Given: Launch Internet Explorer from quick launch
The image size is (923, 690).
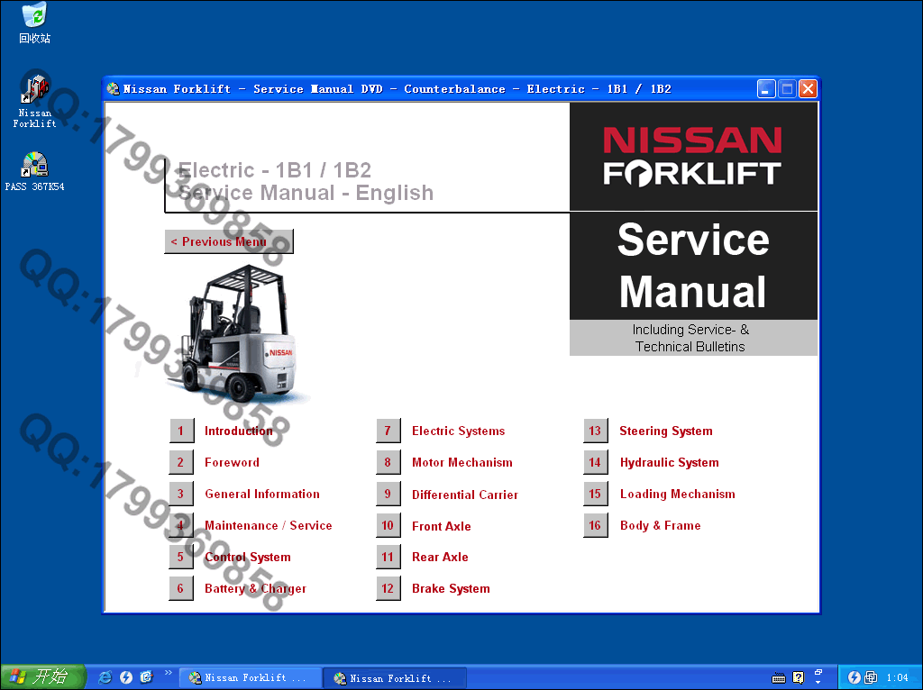Looking at the screenshot, I should [105, 677].
